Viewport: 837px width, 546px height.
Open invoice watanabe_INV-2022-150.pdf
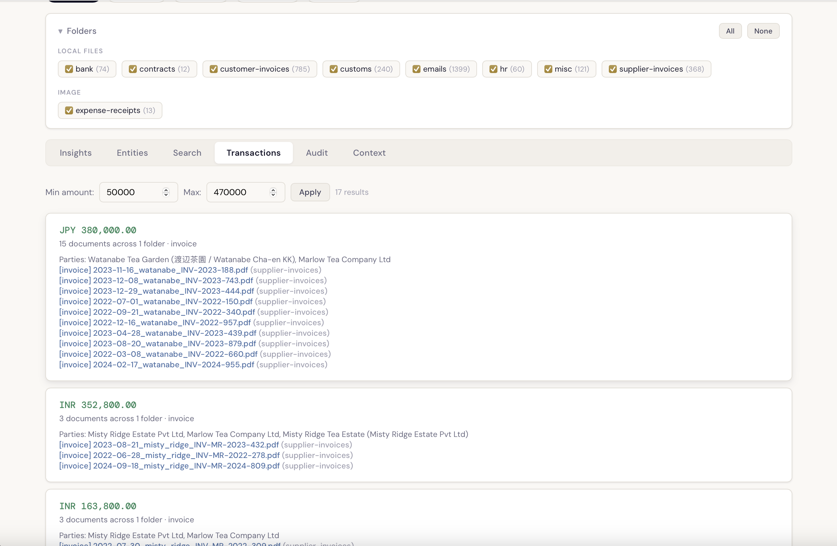tap(156, 302)
